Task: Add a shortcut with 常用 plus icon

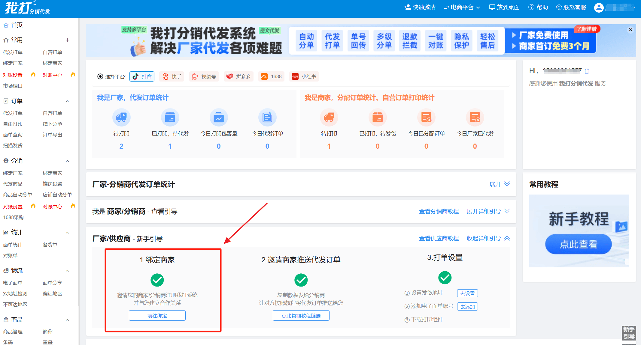Action: [68, 40]
